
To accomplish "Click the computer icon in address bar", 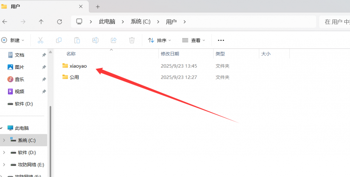I will pyautogui.click(x=79, y=22).
